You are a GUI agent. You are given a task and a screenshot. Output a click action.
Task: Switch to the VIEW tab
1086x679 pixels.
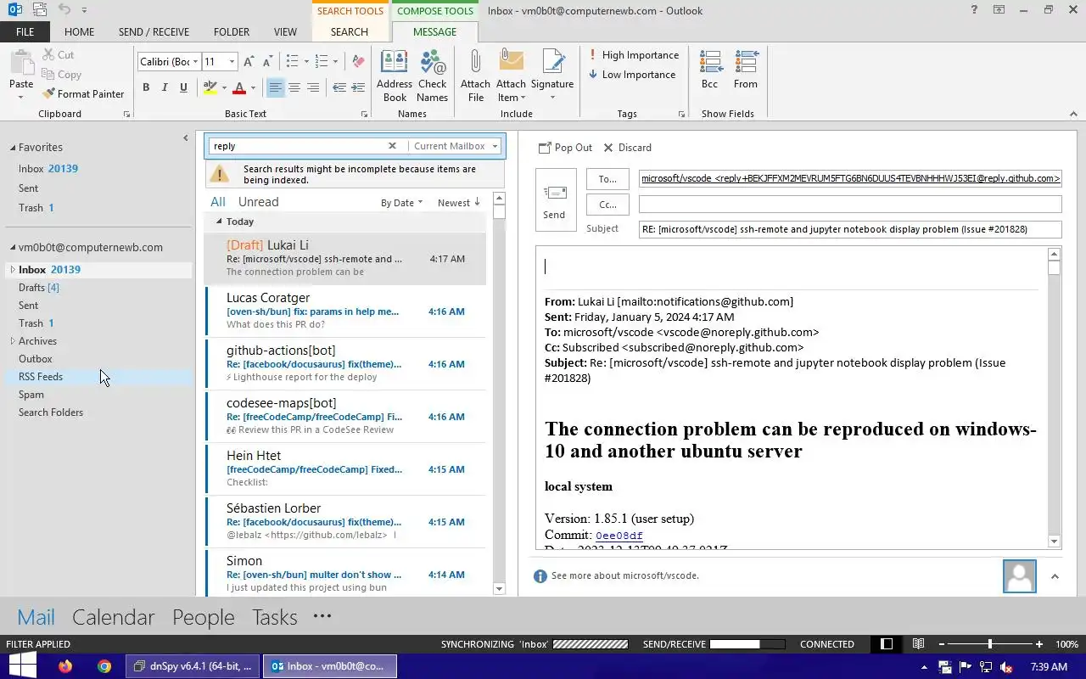click(x=285, y=32)
